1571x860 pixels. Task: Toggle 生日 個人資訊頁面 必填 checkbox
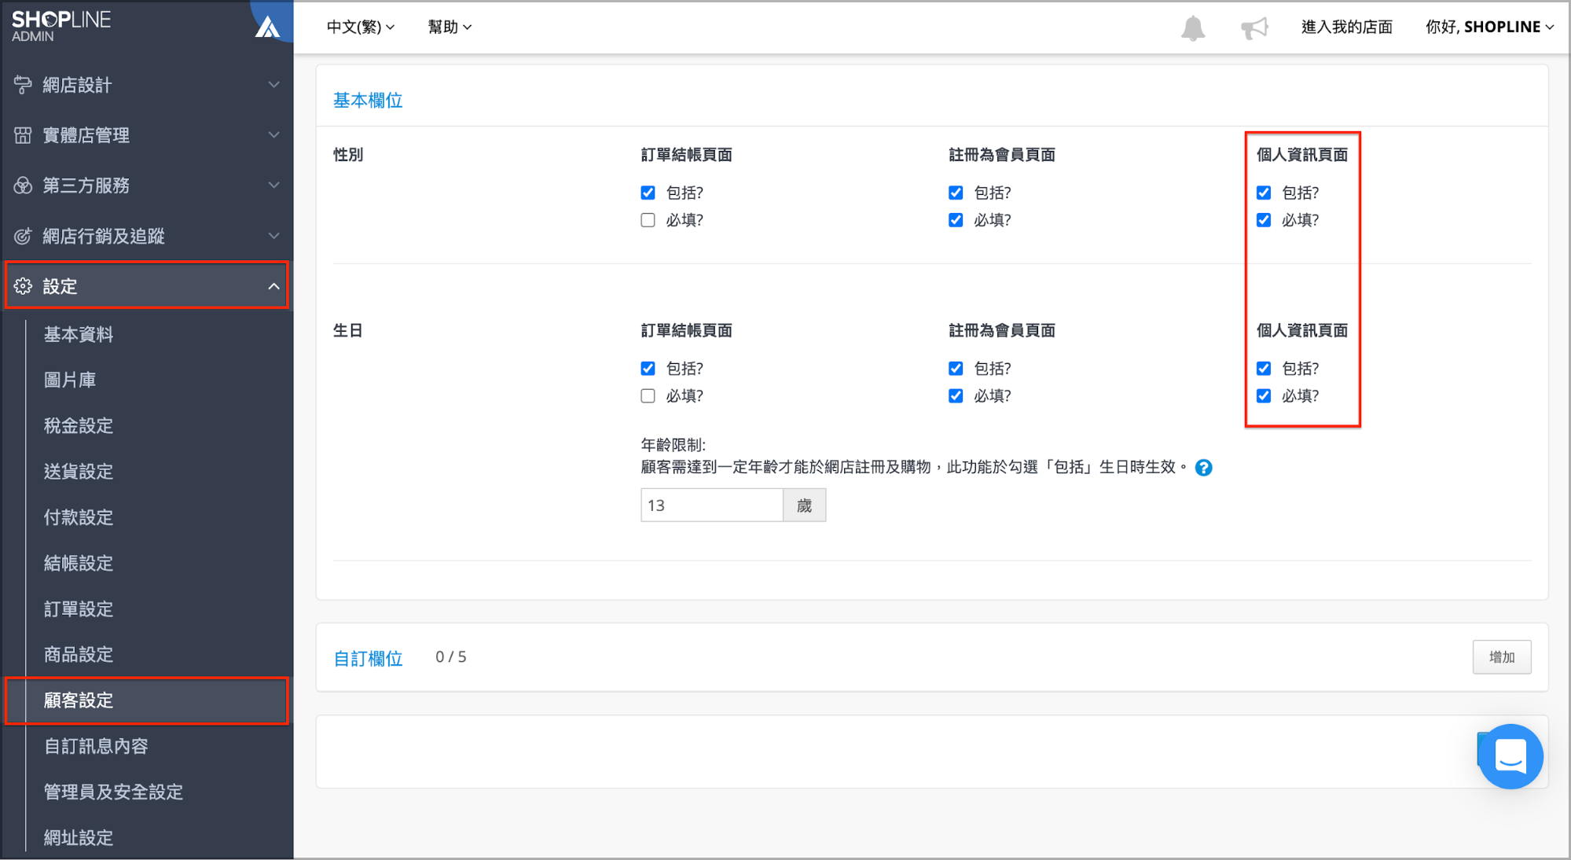coord(1264,396)
